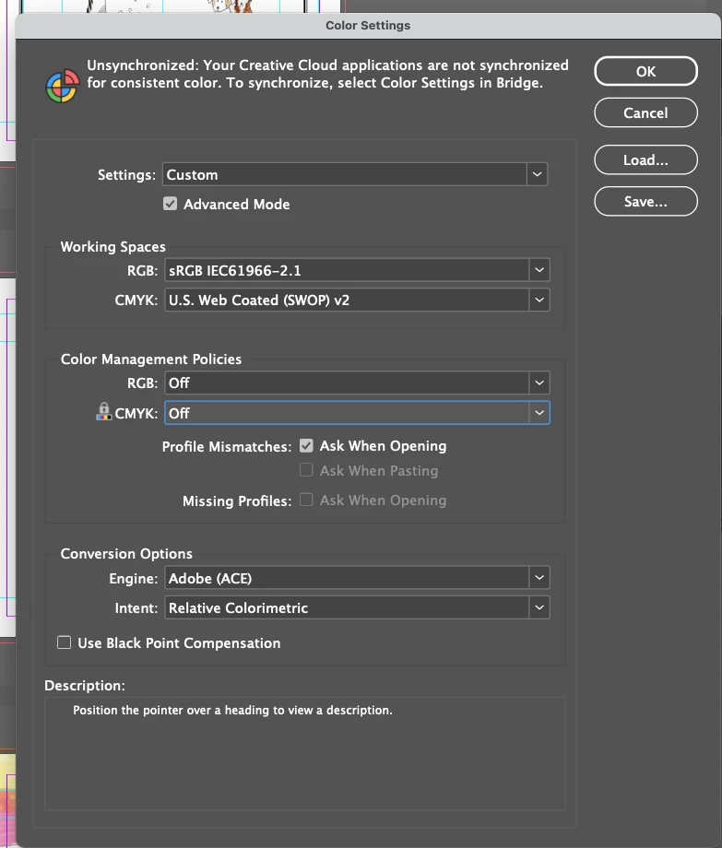This screenshot has height=848, width=722.
Task: Click the CMYK lock warning icon
Action: 103,412
